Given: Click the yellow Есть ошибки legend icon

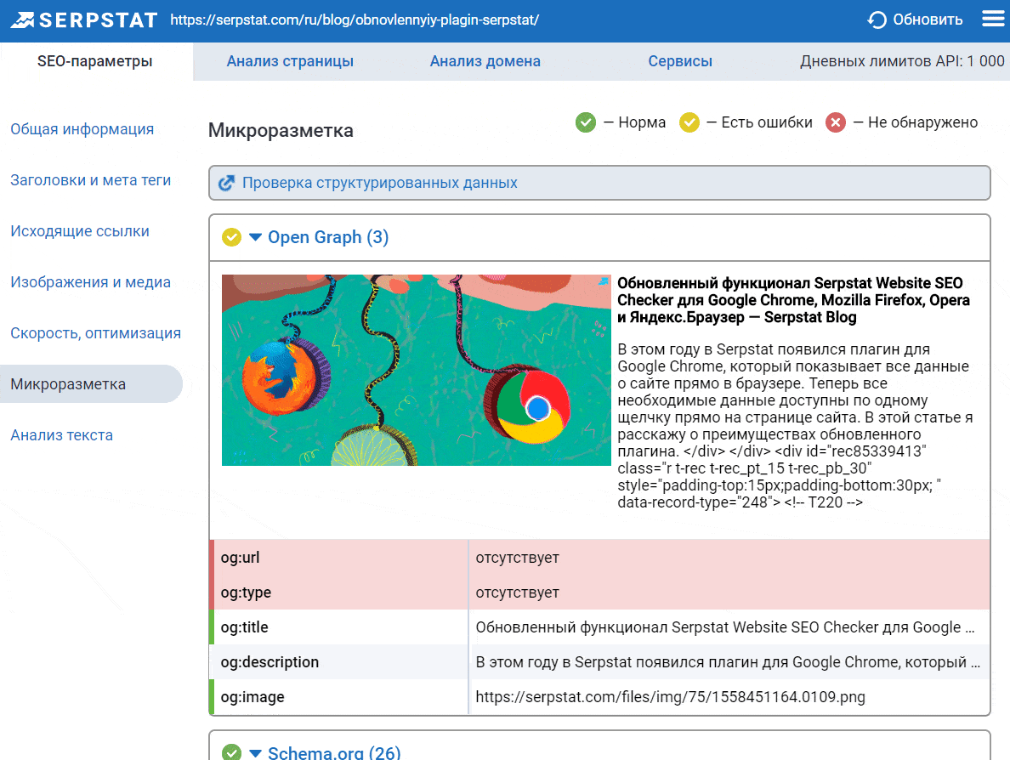Looking at the screenshot, I should (689, 122).
